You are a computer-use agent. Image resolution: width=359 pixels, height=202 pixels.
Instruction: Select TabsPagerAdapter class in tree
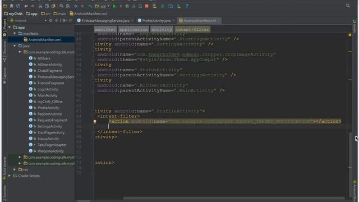tap(52, 145)
